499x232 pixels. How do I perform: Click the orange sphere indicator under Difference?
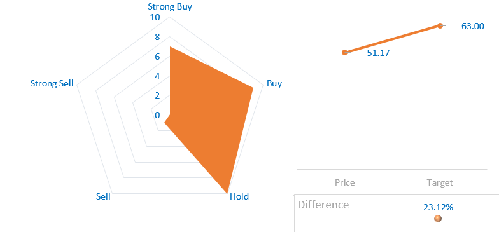point(438,219)
